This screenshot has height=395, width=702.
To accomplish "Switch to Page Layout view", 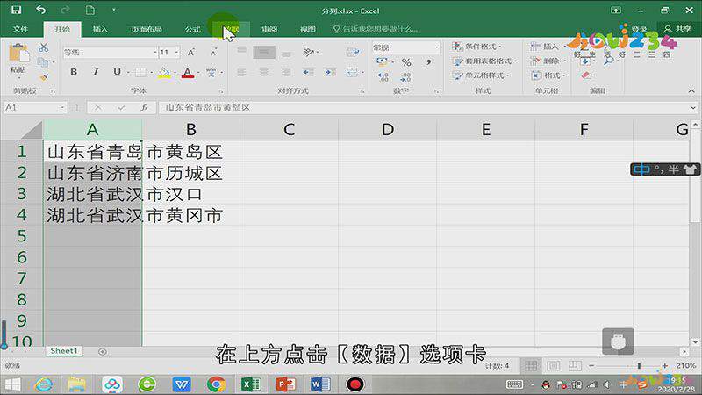I will (553, 366).
